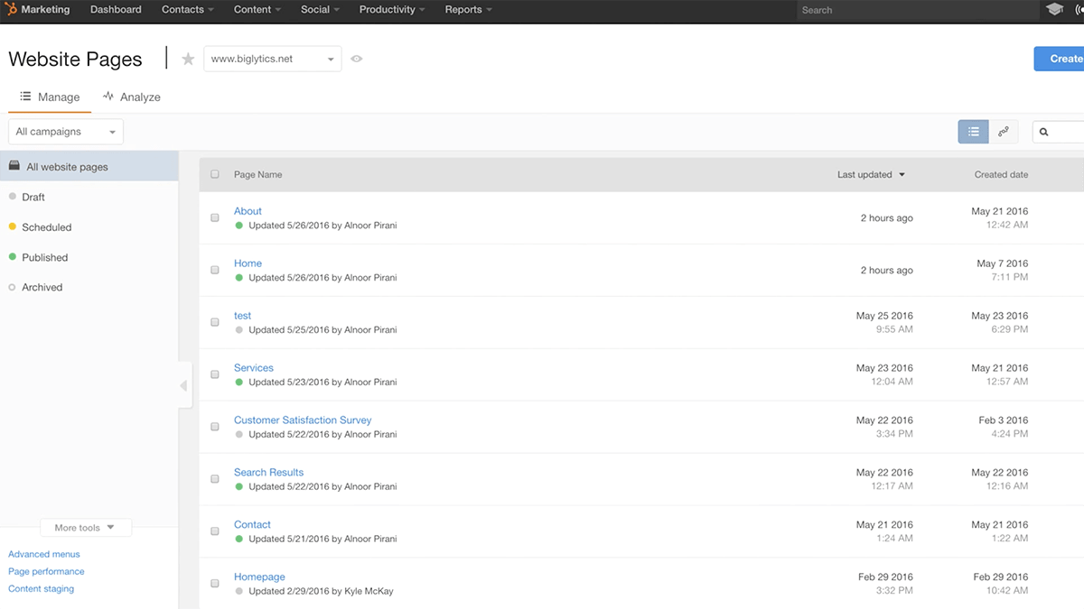The width and height of the screenshot is (1084, 609).
Task: Open Advanced menus link
Action: click(44, 554)
